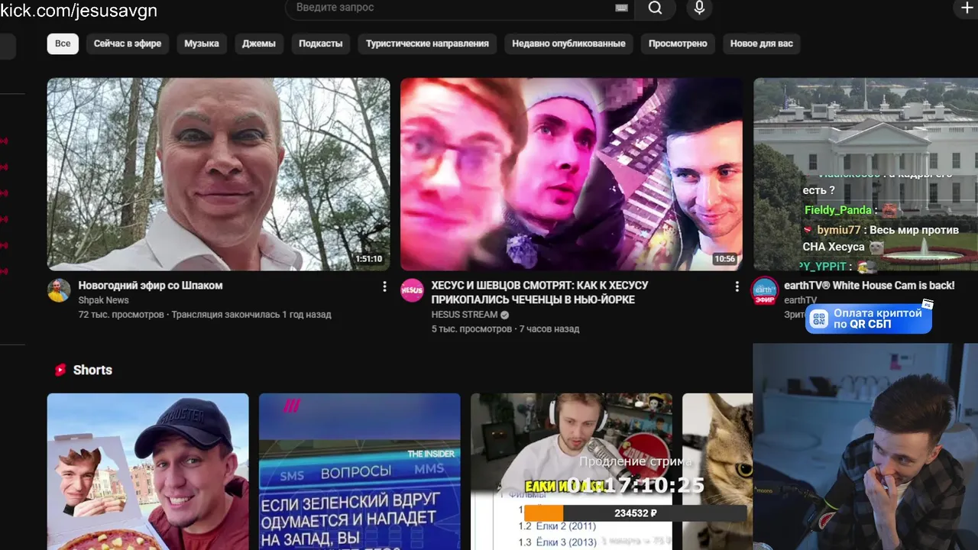Open the Хесус и Шевцов video thumbnail
Screen dimensions: 978x550
point(572,174)
